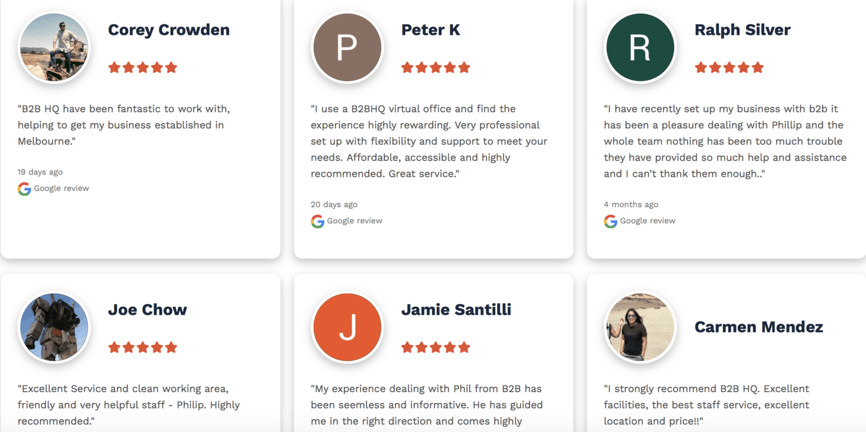This screenshot has width=866, height=432.
Task: Select Joe Chow's robot profile photo
Action: pos(54,327)
